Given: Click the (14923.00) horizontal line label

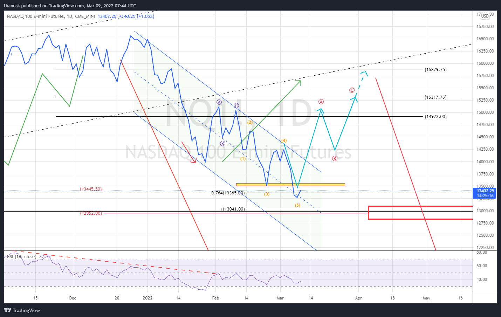Looking at the screenshot, I should coord(435,116).
